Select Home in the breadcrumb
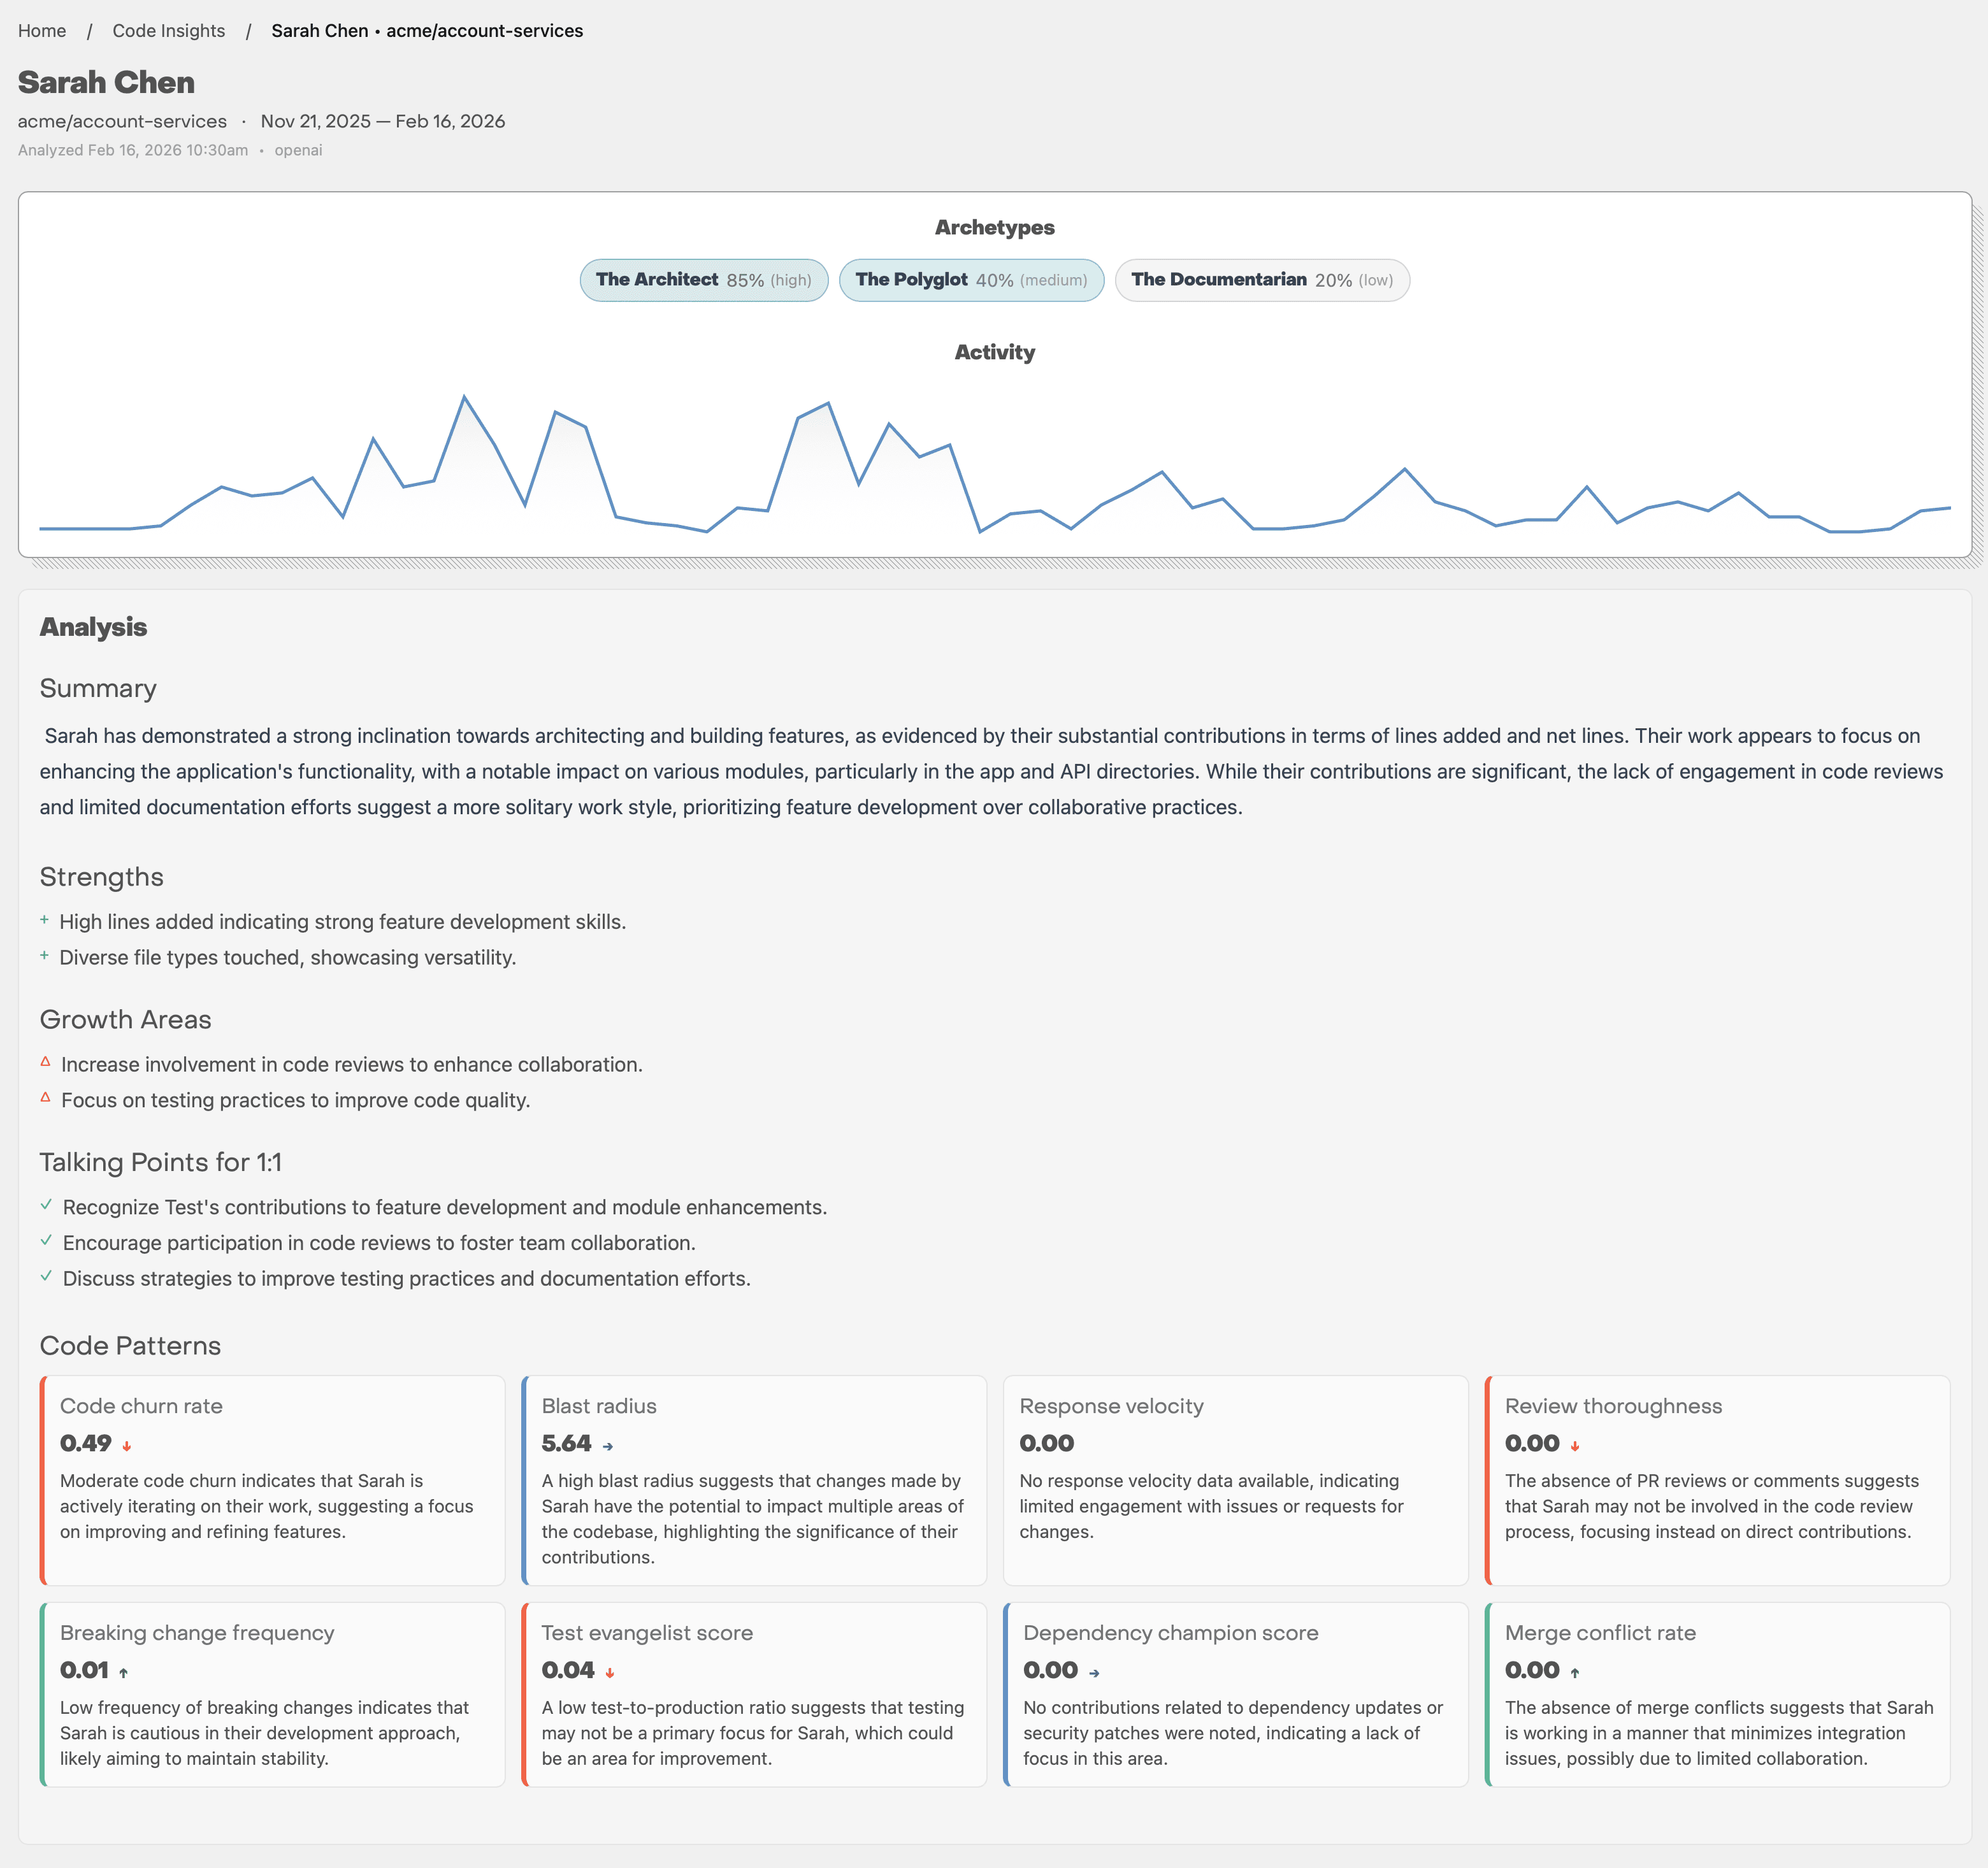 coord(42,31)
